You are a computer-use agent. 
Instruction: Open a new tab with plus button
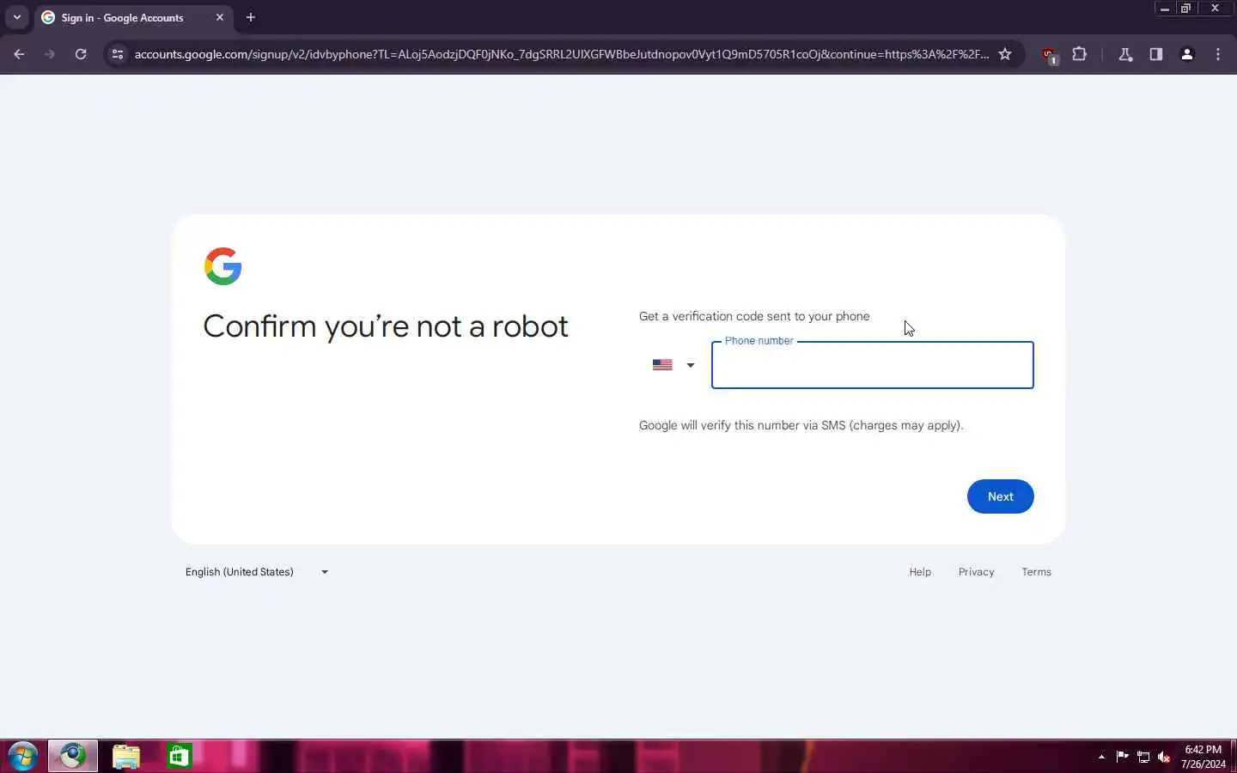pos(251,17)
